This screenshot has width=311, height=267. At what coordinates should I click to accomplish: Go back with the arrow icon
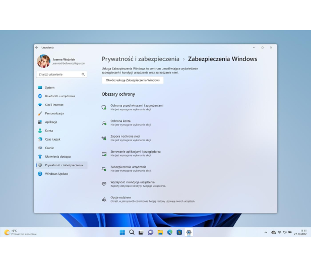click(x=37, y=47)
